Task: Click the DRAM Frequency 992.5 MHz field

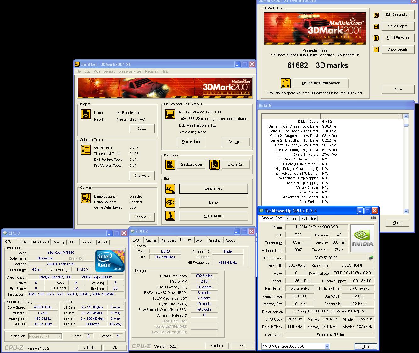Action: pos(204,276)
